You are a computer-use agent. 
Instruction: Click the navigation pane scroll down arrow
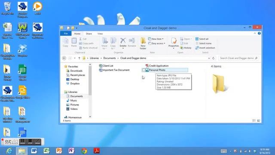click(90, 117)
